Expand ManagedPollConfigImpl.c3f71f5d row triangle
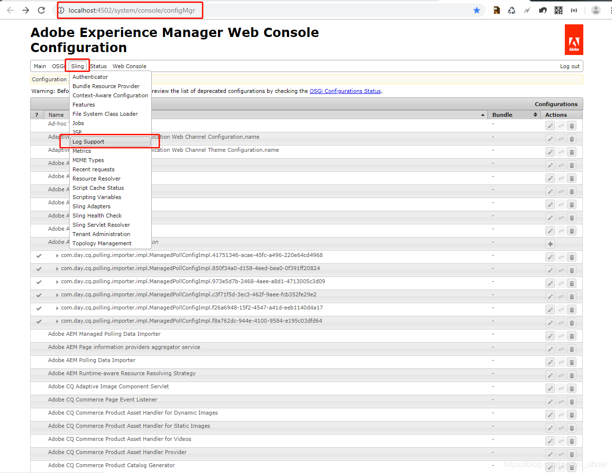 [x=57, y=295]
